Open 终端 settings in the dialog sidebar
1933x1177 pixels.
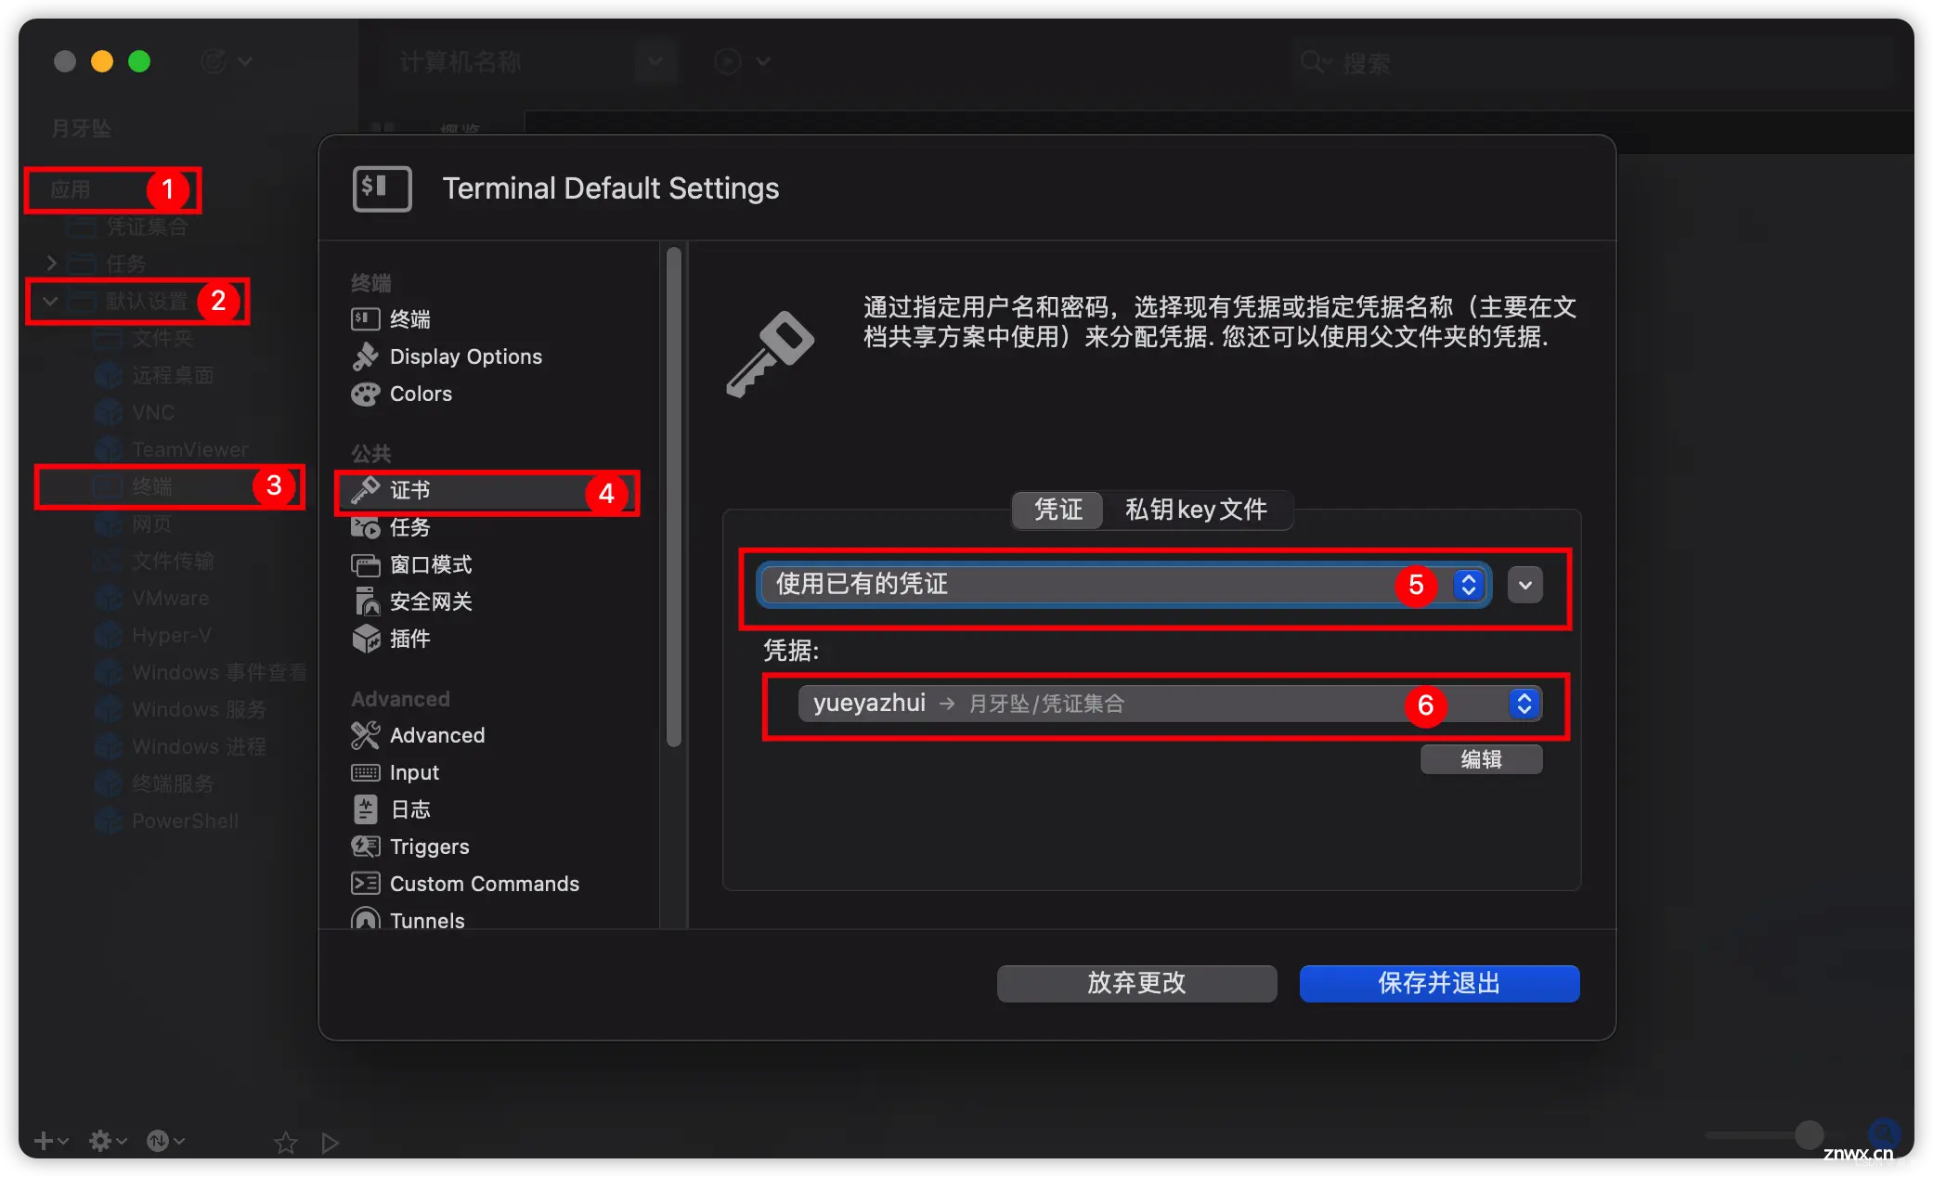(x=391, y=319)
